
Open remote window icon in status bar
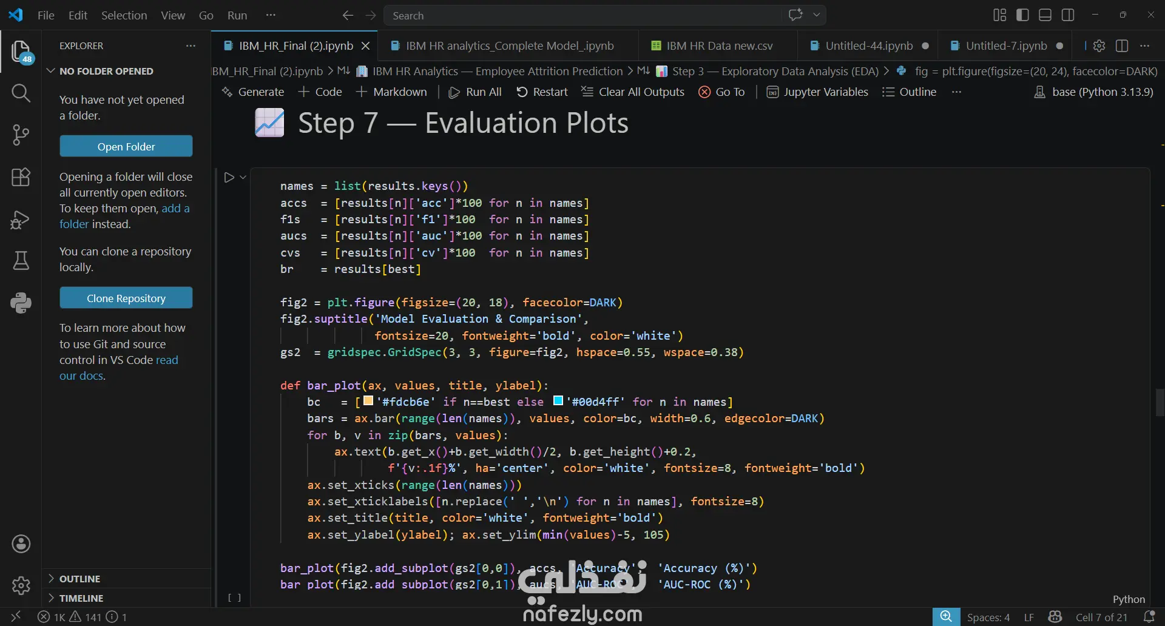(x=16, y=617)
